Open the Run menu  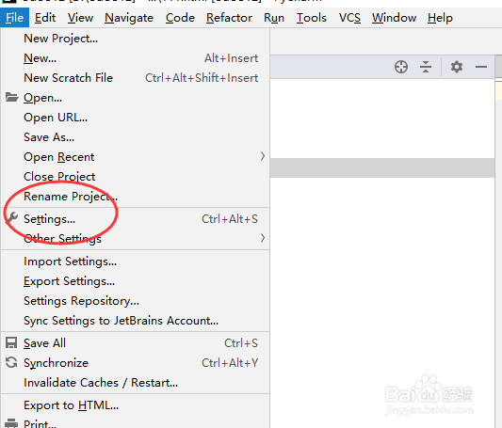point(274,18)
